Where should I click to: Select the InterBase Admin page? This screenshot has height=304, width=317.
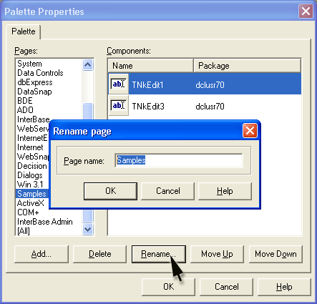[45, 222]
